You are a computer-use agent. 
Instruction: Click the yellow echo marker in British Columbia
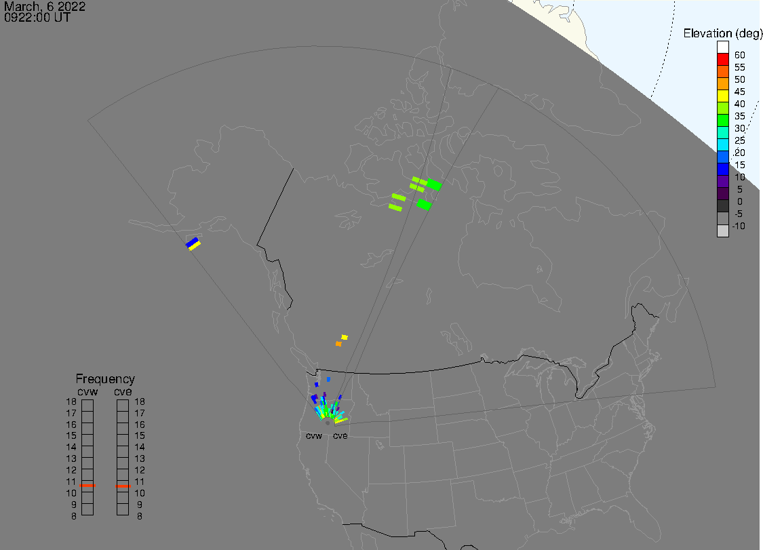pos(345,337)
